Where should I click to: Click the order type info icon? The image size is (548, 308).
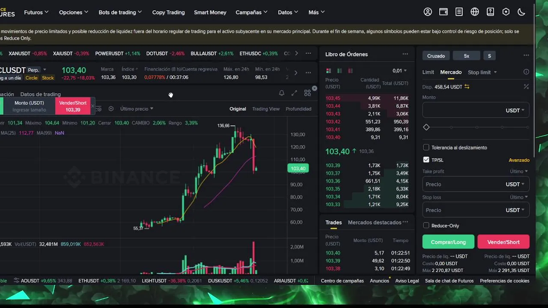[526, 72]
